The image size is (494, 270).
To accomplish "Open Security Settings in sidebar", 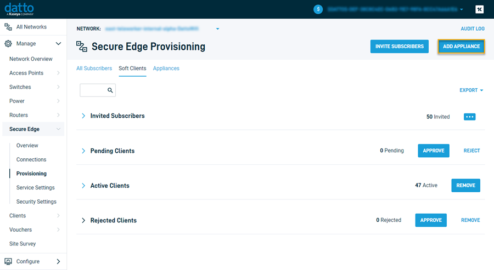I will click(36, 202).
